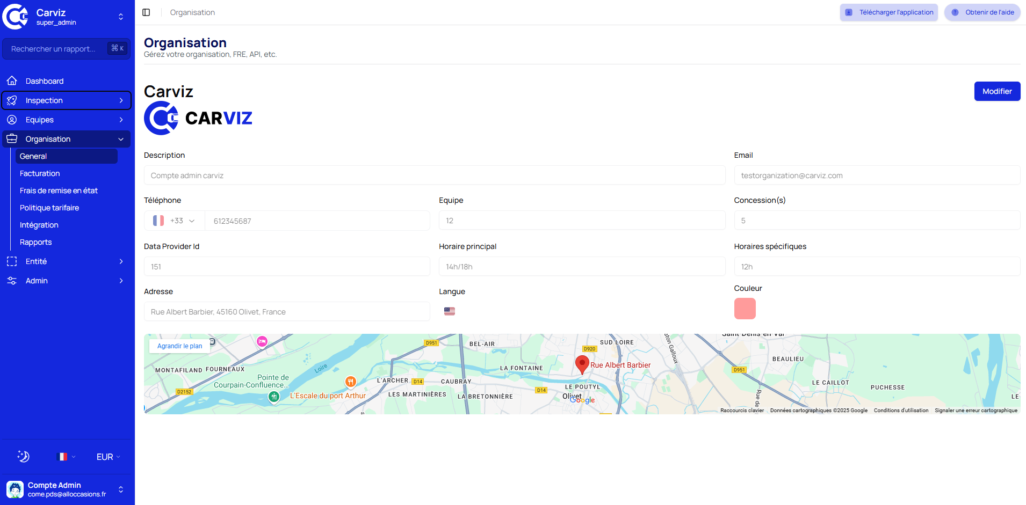The width and height of the screenshot is (1026, 505).
Task: Click the Email field
Action: click(877, 175)
